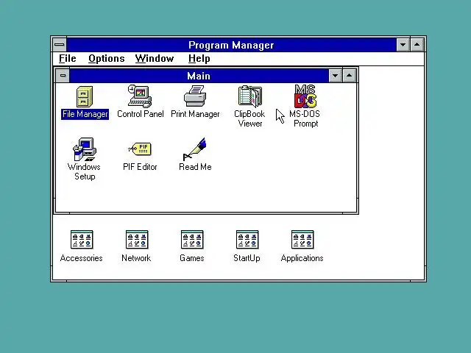Open the Main window control-menu box
The image size is (471, 353).
click(x=63, y=76)
